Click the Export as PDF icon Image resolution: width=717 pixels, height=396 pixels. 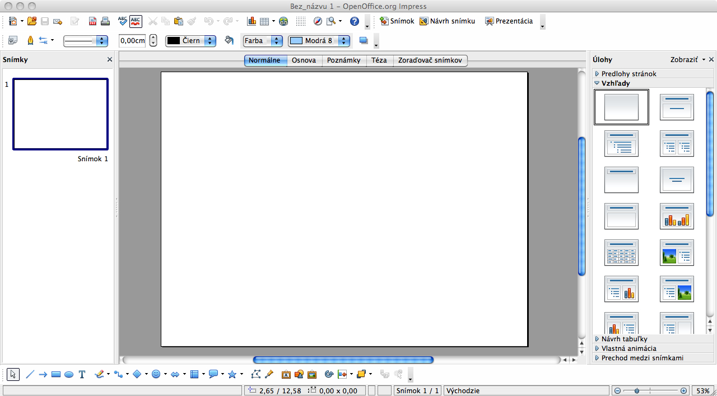92,22
